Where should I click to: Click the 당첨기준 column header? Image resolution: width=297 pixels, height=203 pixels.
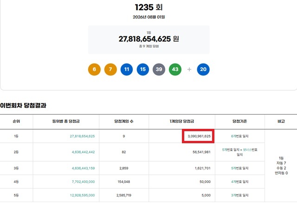(240, 121)
